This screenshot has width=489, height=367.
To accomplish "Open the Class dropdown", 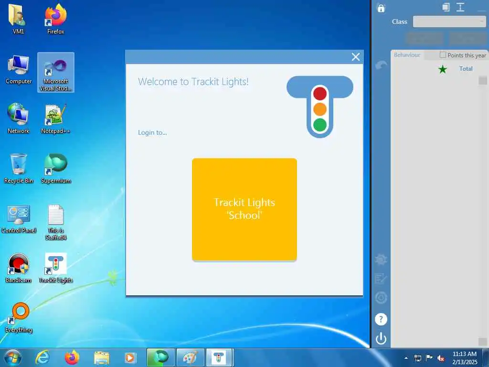I will coord(449,22).
